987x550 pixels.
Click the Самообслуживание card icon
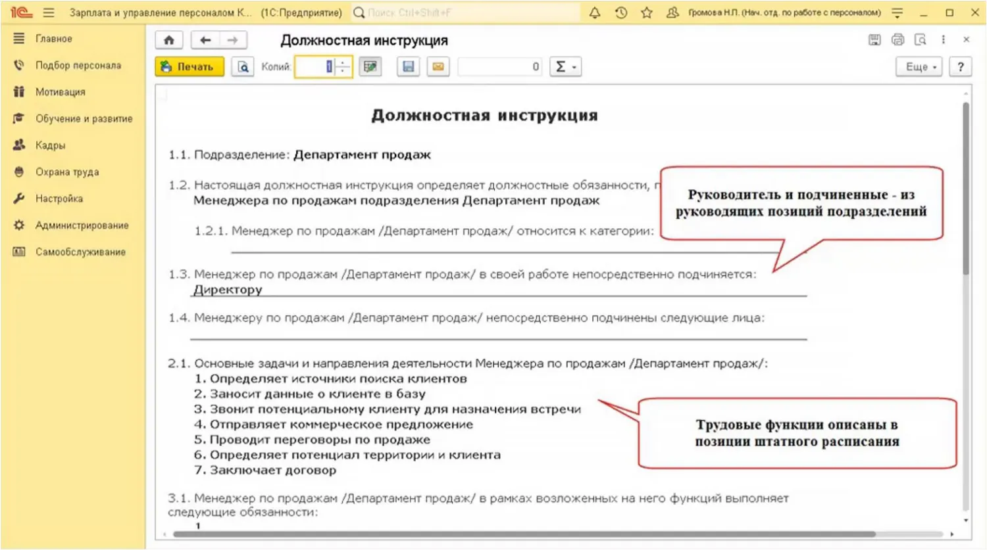point(19,252)
